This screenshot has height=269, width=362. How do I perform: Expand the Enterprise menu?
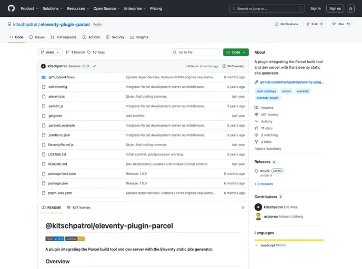click(x=135, y=8)
